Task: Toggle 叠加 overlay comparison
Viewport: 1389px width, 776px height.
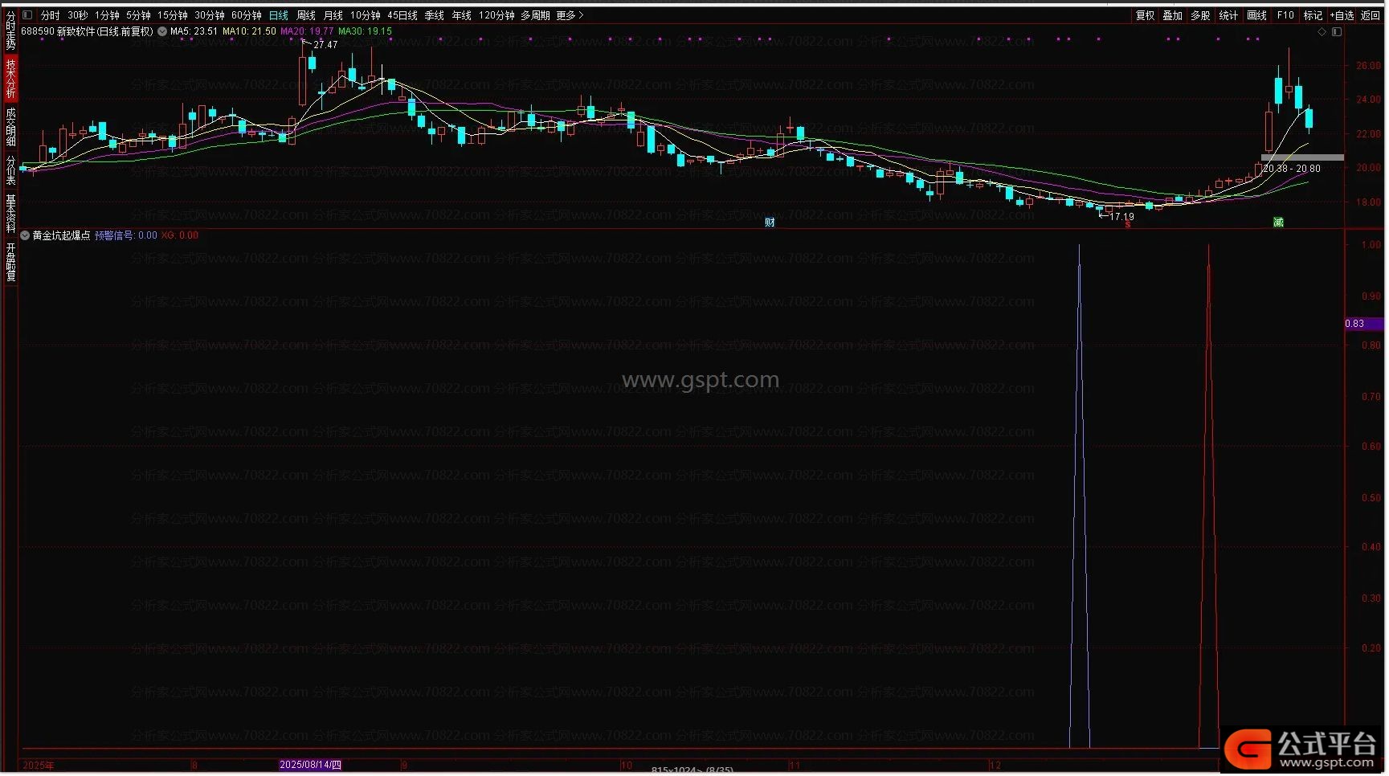Action: pyautogui.click(x=1172, y=15)
